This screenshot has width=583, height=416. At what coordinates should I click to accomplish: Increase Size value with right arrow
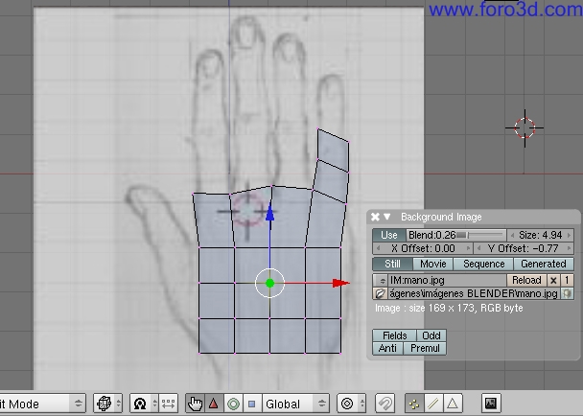tap(569, 235)
